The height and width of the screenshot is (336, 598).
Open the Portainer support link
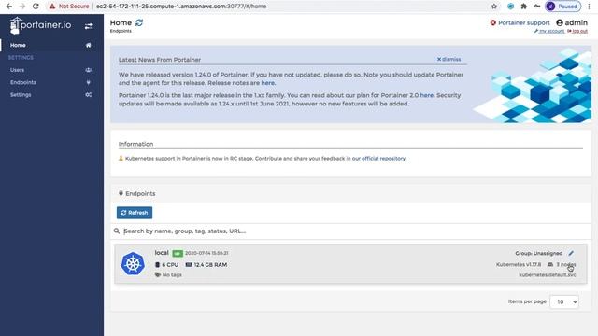click(x=523, y=22)
